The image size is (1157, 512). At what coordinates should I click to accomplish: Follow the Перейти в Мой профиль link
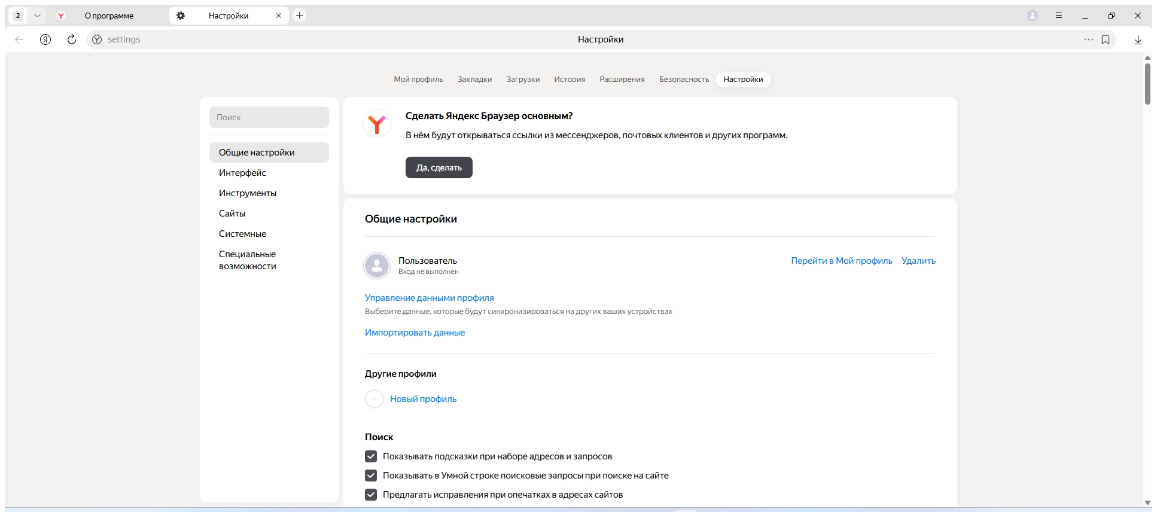pos(842,261)
